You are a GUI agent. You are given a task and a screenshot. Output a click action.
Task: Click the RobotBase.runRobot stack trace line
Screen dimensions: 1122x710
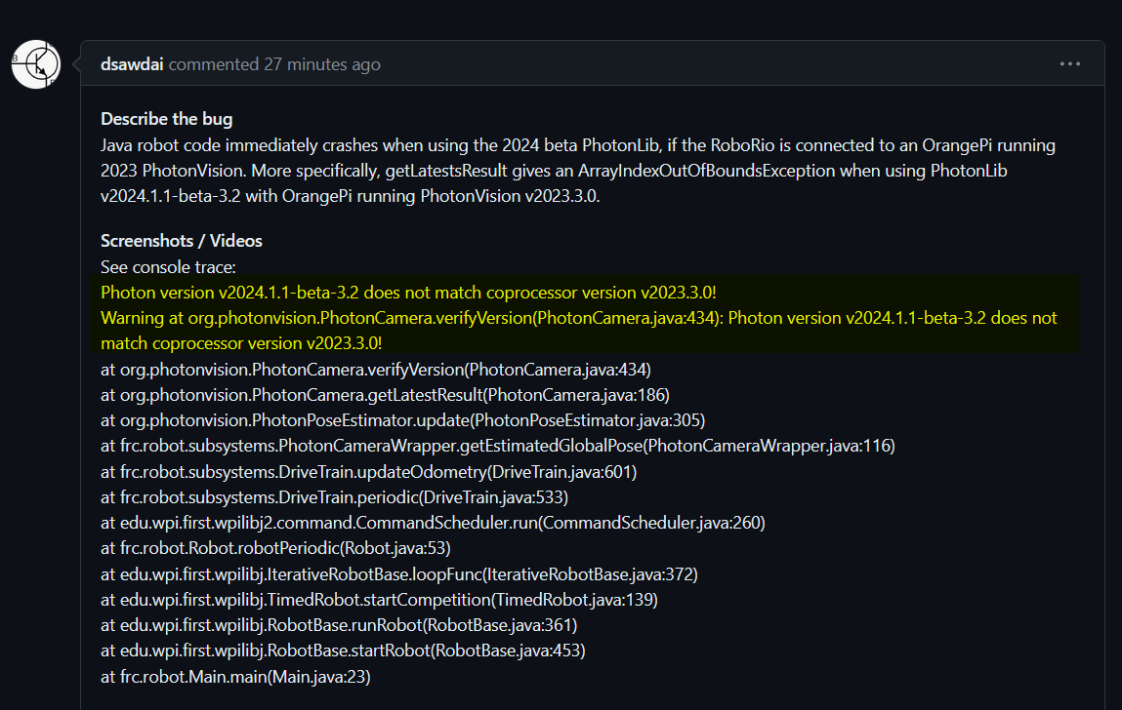click(x=339, y=625)
